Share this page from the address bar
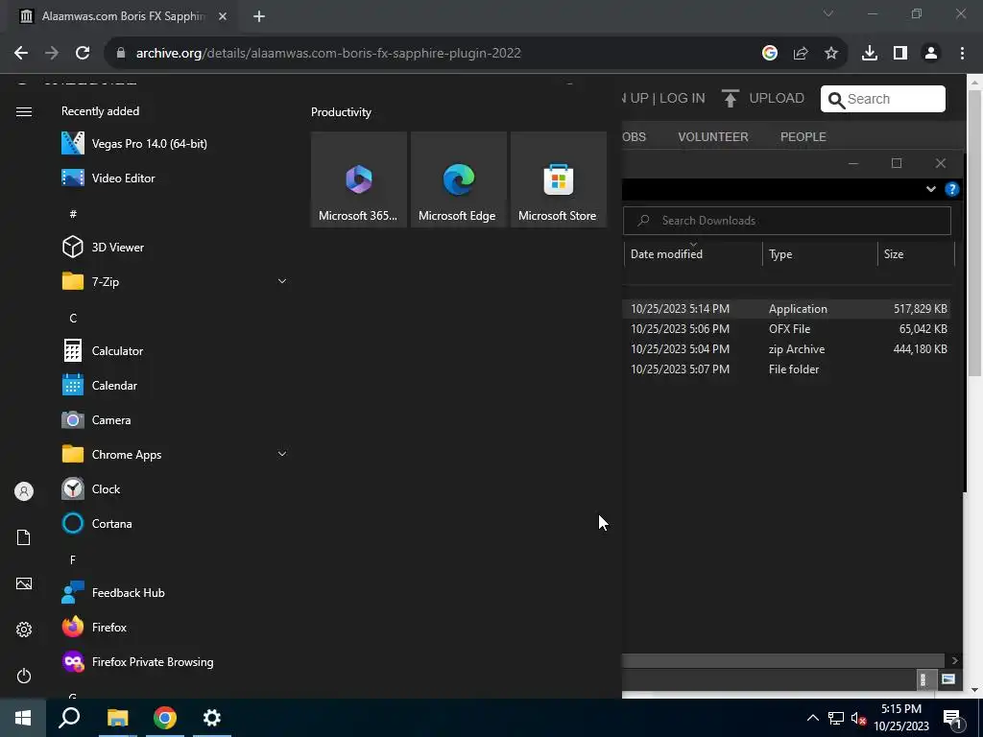The image size is (983, 737). click(801, 54)
